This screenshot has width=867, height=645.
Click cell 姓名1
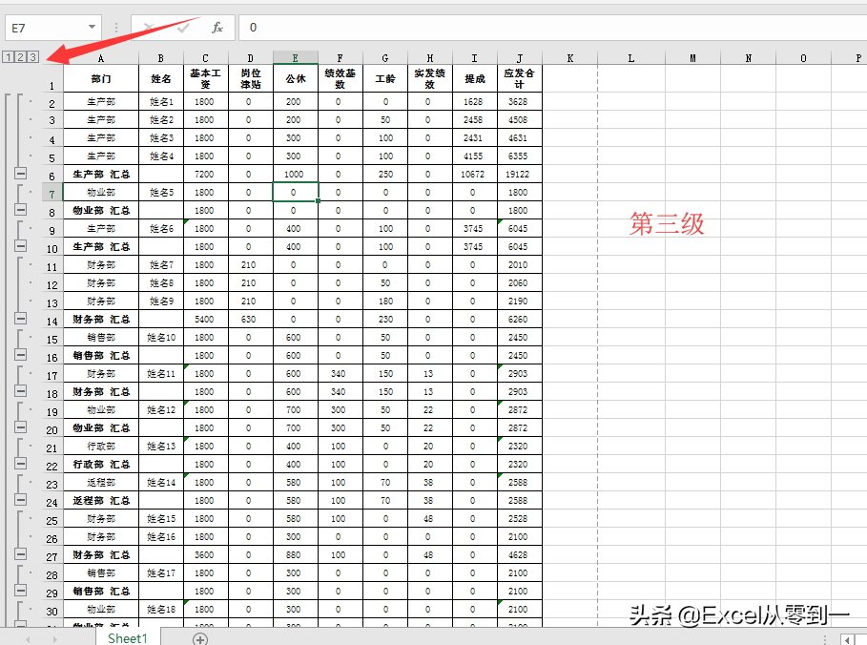click(161, 102)
